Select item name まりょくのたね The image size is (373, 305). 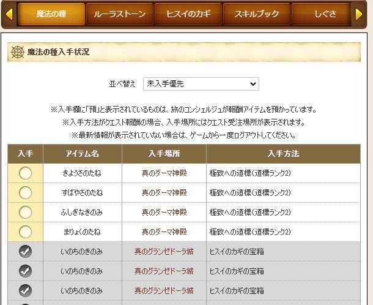click(82, 232)
